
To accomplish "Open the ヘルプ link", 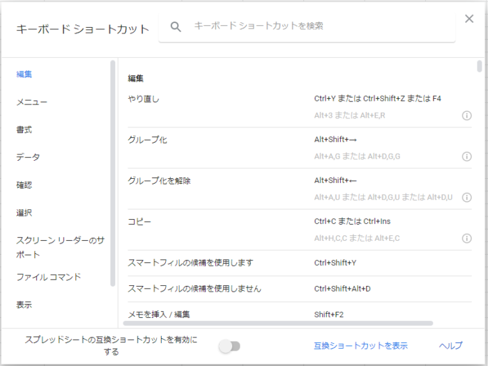I will point(450,346).
